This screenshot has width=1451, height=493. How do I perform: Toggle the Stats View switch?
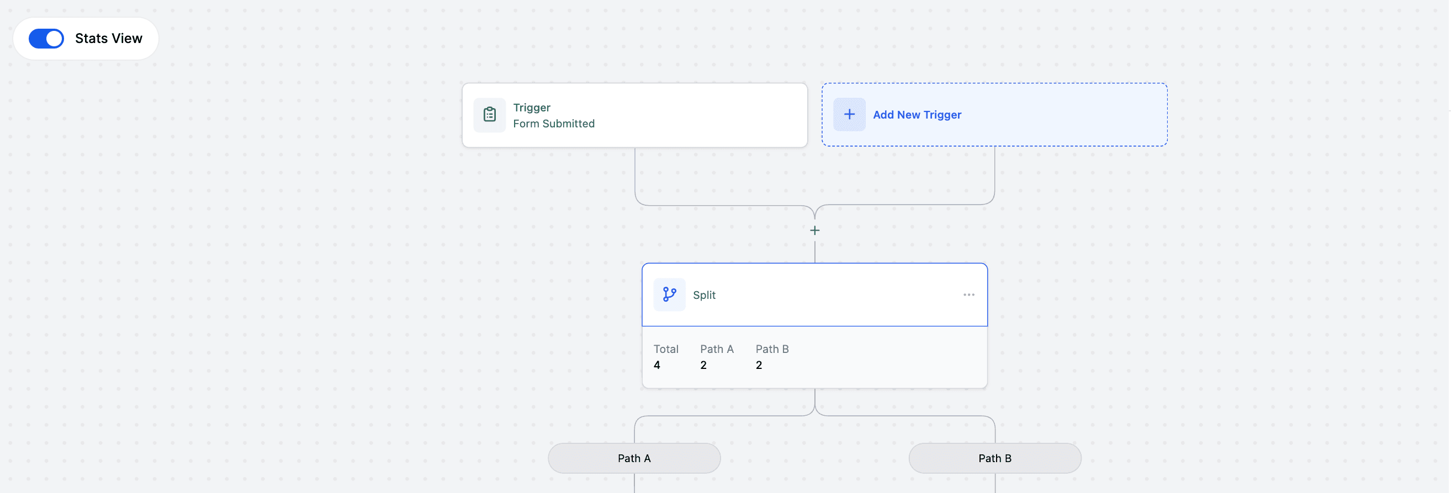click(46, 38)
